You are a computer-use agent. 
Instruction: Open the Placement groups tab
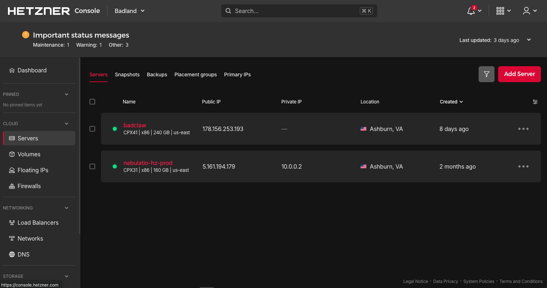pos(195,75)
